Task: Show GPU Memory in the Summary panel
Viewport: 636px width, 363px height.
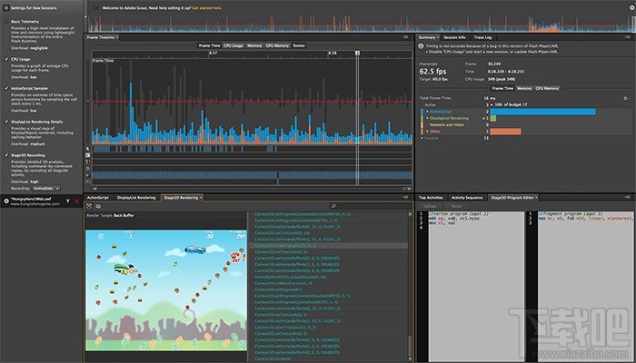Action: click(x=547, y=88)
